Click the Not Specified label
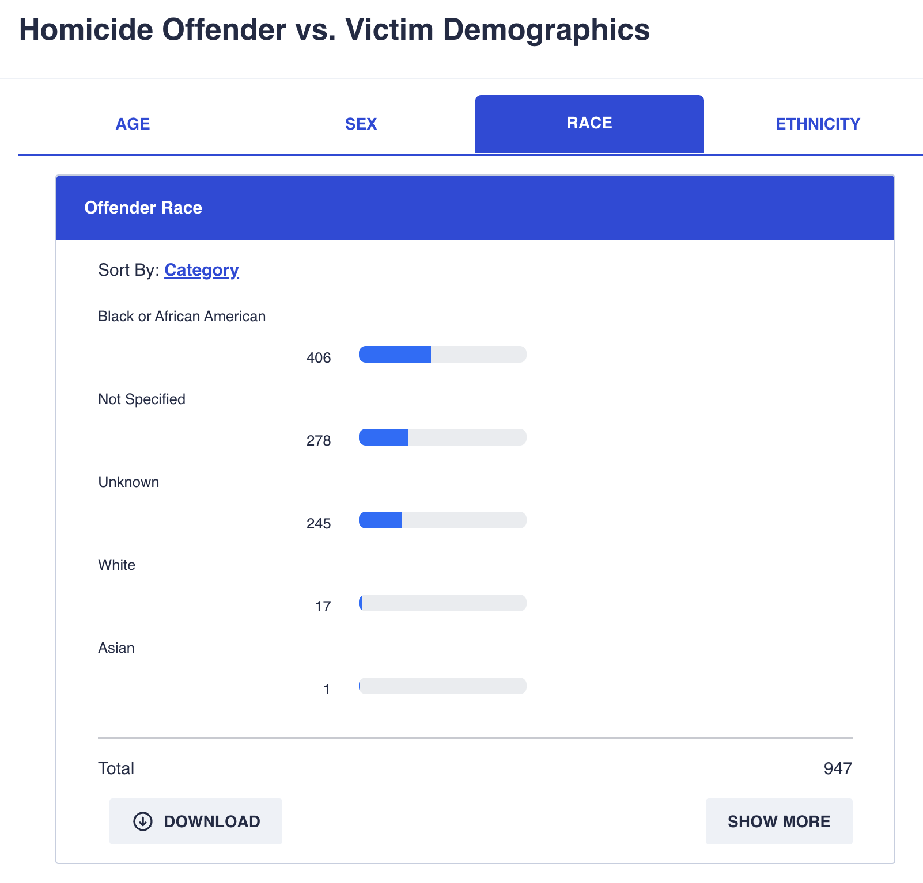 pos(142,399)
